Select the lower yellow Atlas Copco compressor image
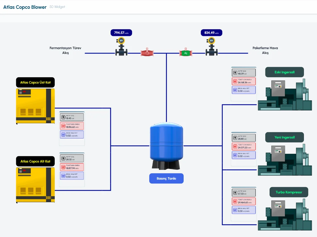 click(x=35, y=185)
